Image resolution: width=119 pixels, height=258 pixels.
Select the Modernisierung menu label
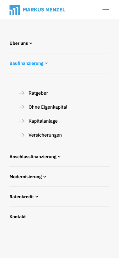[26, 177]
